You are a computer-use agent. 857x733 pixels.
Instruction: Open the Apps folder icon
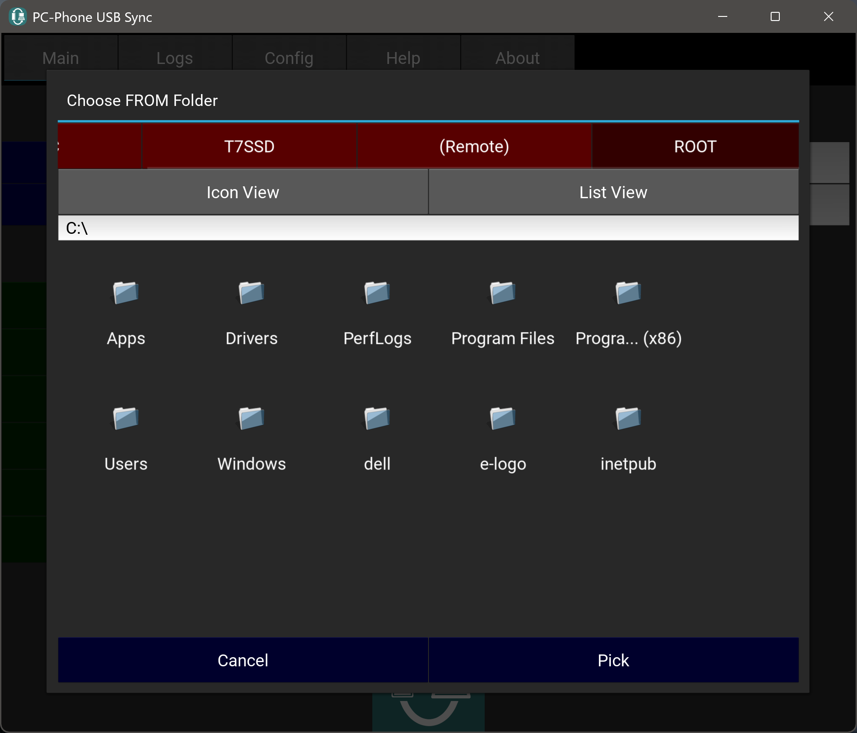click(126, 293)
